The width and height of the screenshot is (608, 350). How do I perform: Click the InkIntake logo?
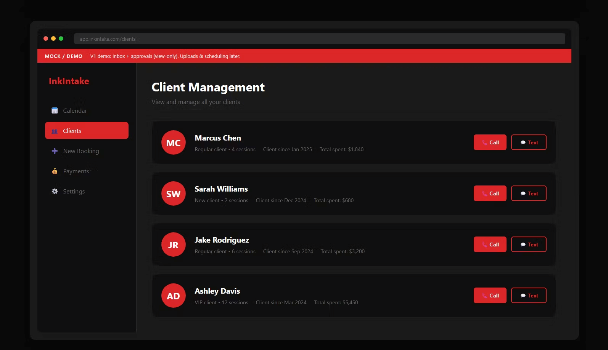pos(69,81)
